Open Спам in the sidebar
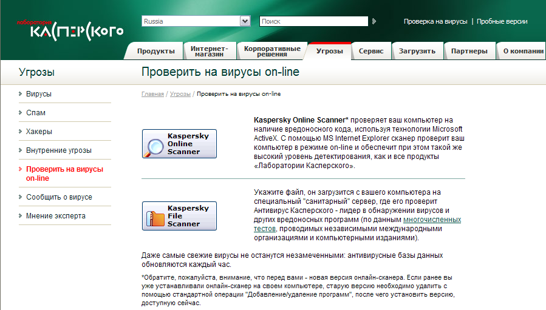 pos(36,113)
